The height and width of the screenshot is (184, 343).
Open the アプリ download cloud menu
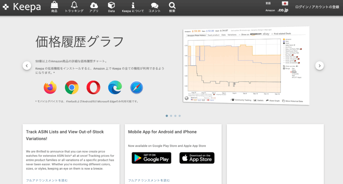[94, 7]
